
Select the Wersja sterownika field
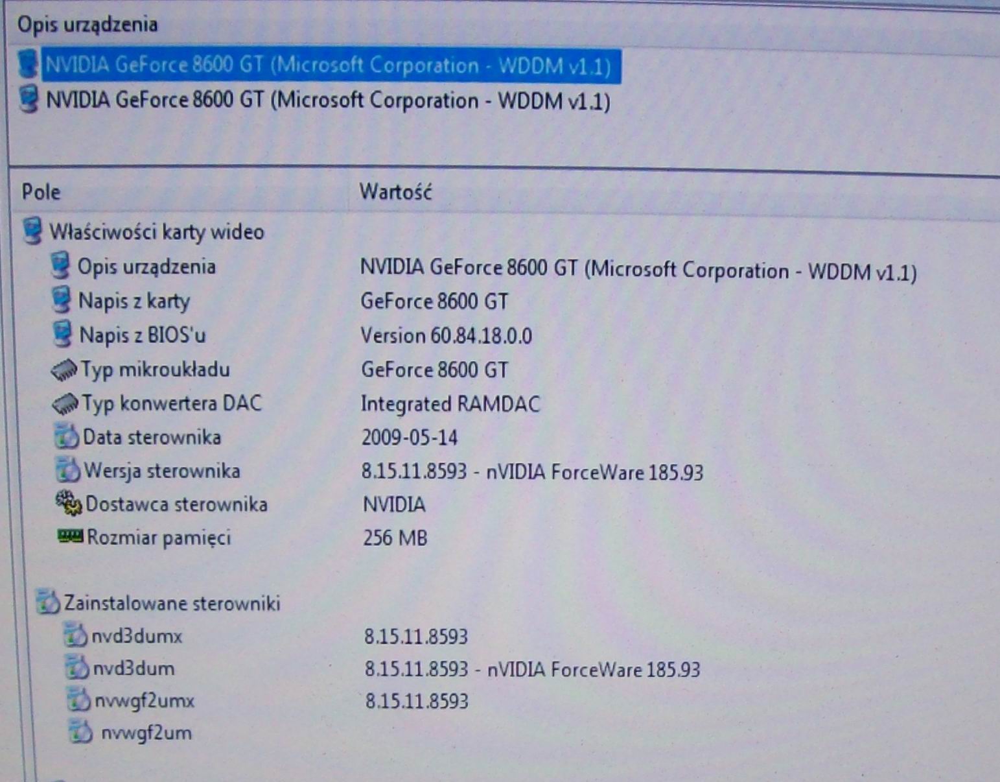tap(162, 471)
